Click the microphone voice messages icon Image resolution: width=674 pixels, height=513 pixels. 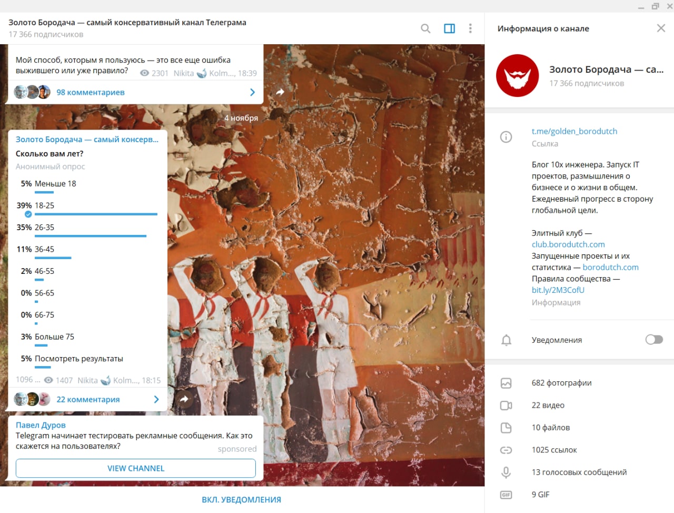click(x=506, y=472)
